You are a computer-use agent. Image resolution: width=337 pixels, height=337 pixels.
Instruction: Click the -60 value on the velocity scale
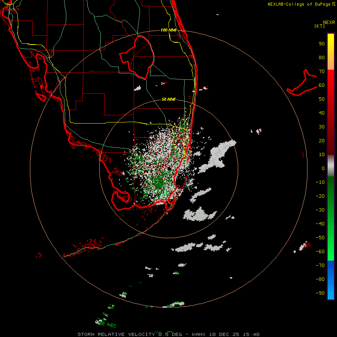320,252
